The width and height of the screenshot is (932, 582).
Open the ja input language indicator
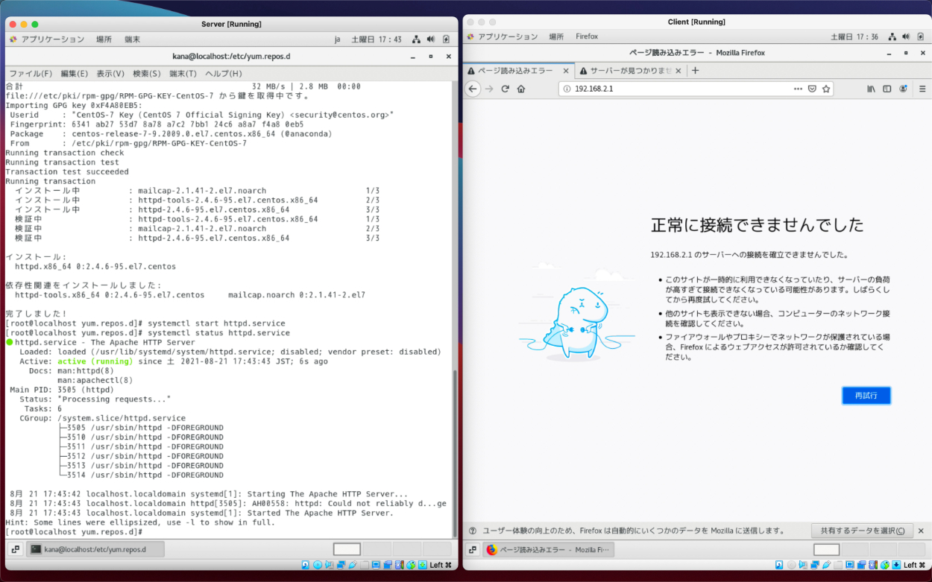tap(338, 39)
